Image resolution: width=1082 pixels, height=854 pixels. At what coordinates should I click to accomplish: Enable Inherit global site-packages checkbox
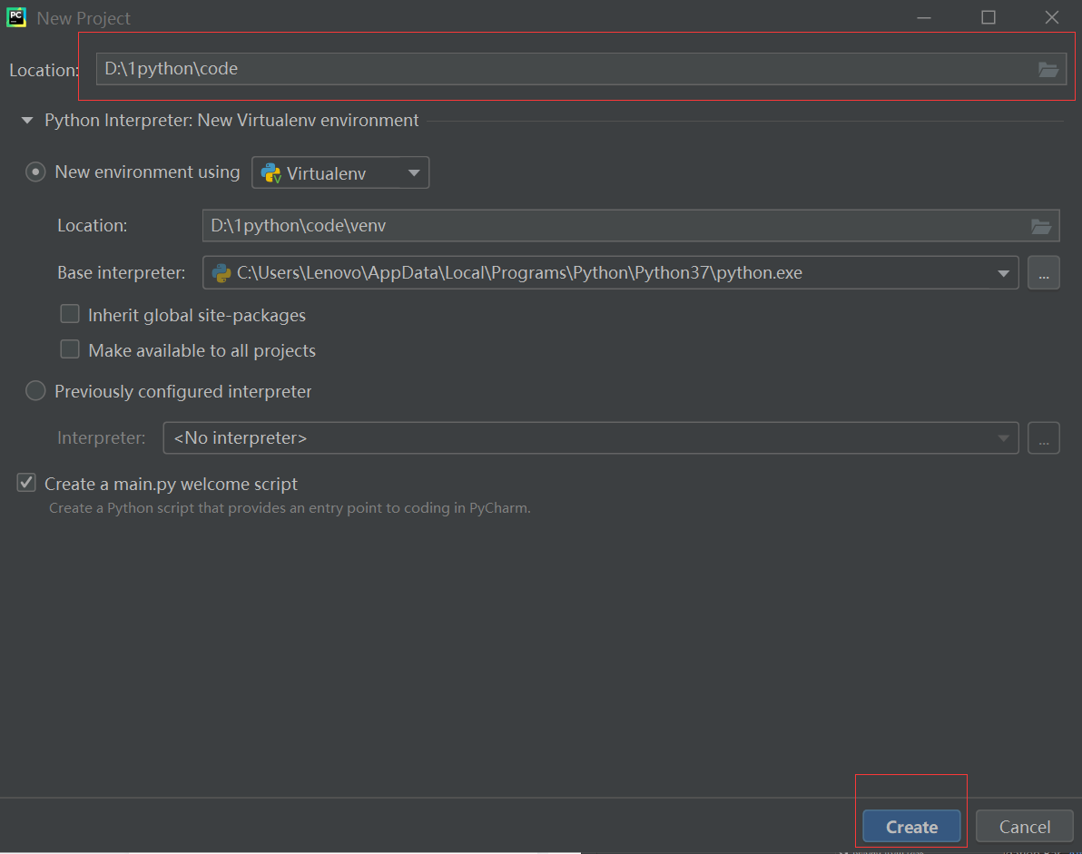click(x=70, y=315)
